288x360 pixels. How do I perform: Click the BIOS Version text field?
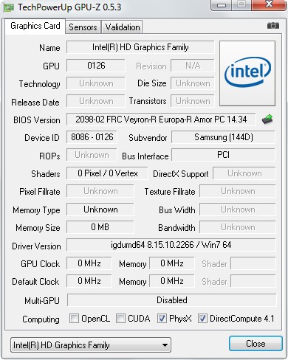tap(161, 120)
